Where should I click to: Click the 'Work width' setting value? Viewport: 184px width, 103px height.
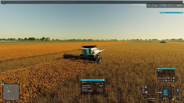click(x=100, y=89)
